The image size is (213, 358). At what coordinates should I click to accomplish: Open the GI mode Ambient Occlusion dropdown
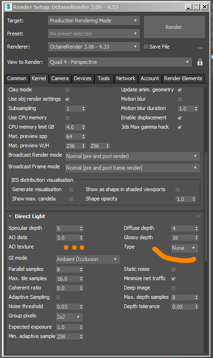click(88, 259)
